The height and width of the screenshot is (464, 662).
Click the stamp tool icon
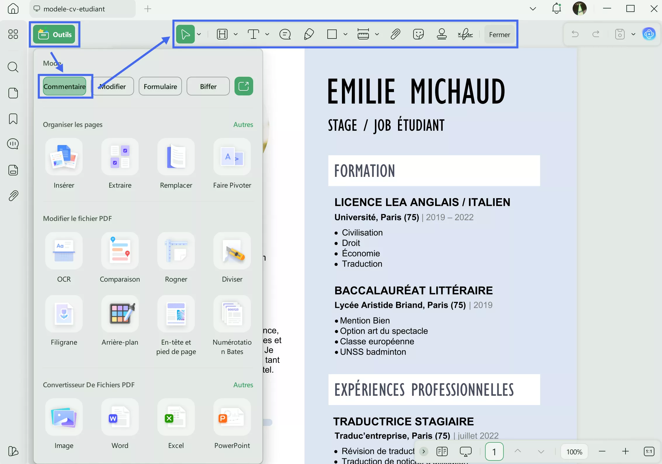[442, 34]
